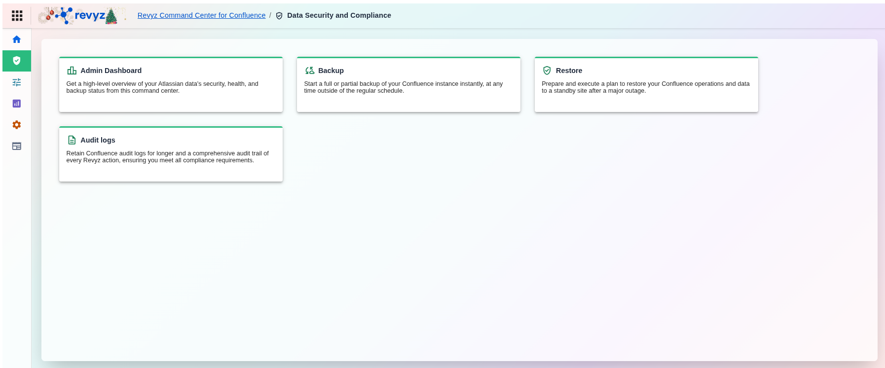Open the Backup card title
The image size is (885, 368).
tap(331, 71)
